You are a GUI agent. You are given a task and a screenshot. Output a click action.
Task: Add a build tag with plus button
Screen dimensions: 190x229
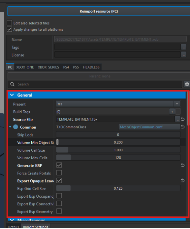[x=172, y=112]
